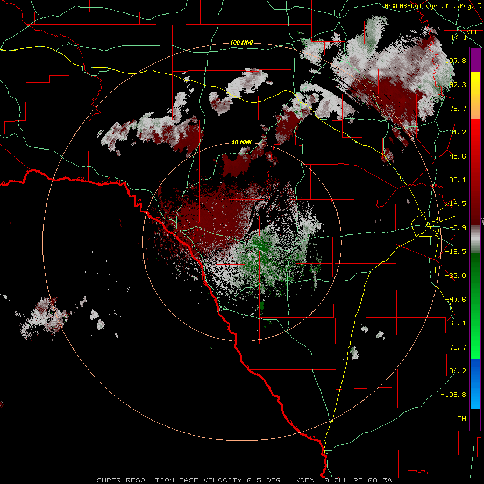
Task: Click the -47.6 velocity scale value
Action: [x=456, y=300]
